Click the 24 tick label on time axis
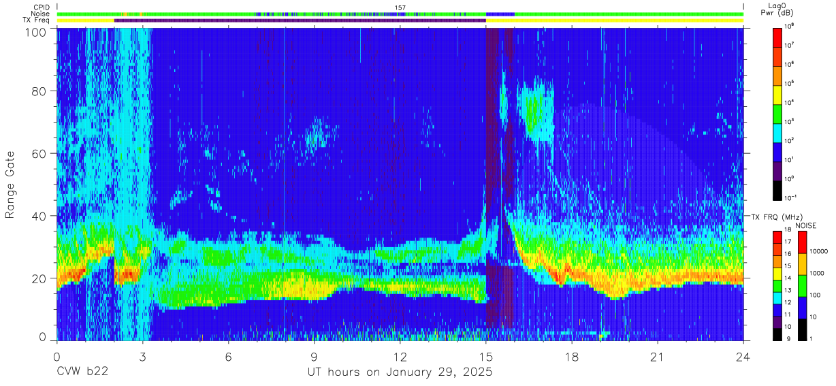Screen dimensions: 836x386 [x=743, y=356]
